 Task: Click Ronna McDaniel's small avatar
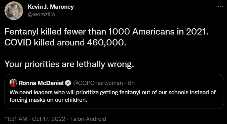coord(13,83)
